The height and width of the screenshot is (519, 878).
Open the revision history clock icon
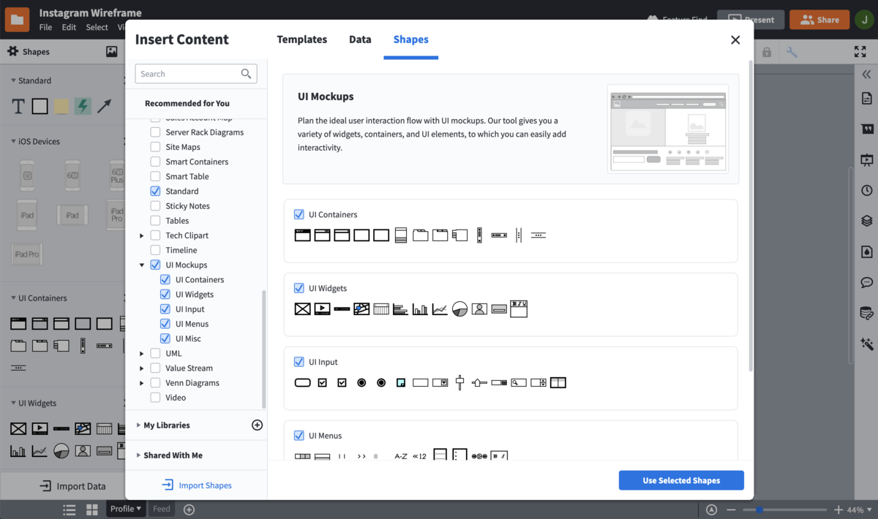[x=866, y=189]
